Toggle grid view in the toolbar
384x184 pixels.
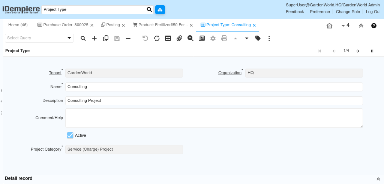click(168, 38)
